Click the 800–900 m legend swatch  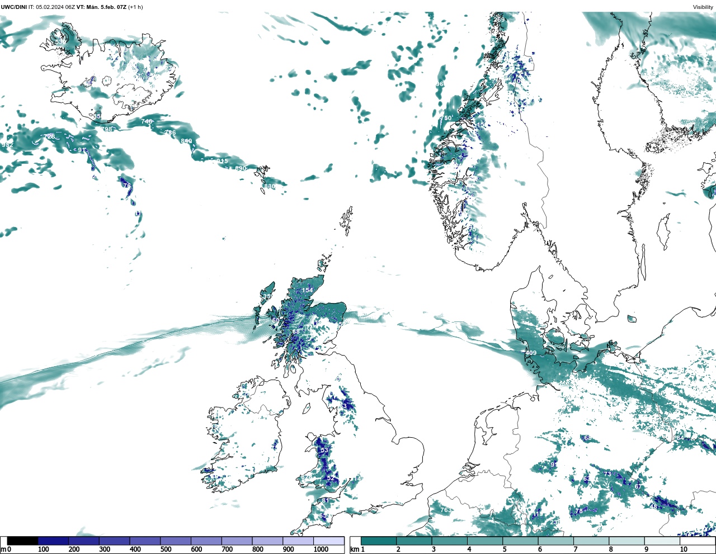pyautogui.click(x=267, y=541)
